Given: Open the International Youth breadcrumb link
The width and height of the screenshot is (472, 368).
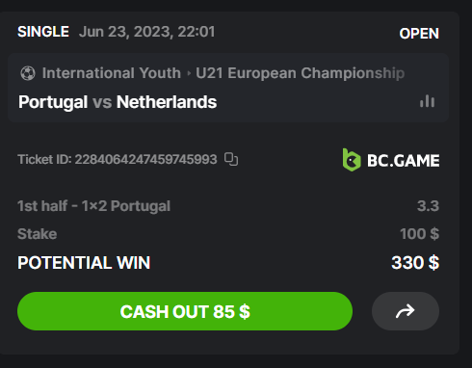Looking at the screenshot, I should point(112,73).
